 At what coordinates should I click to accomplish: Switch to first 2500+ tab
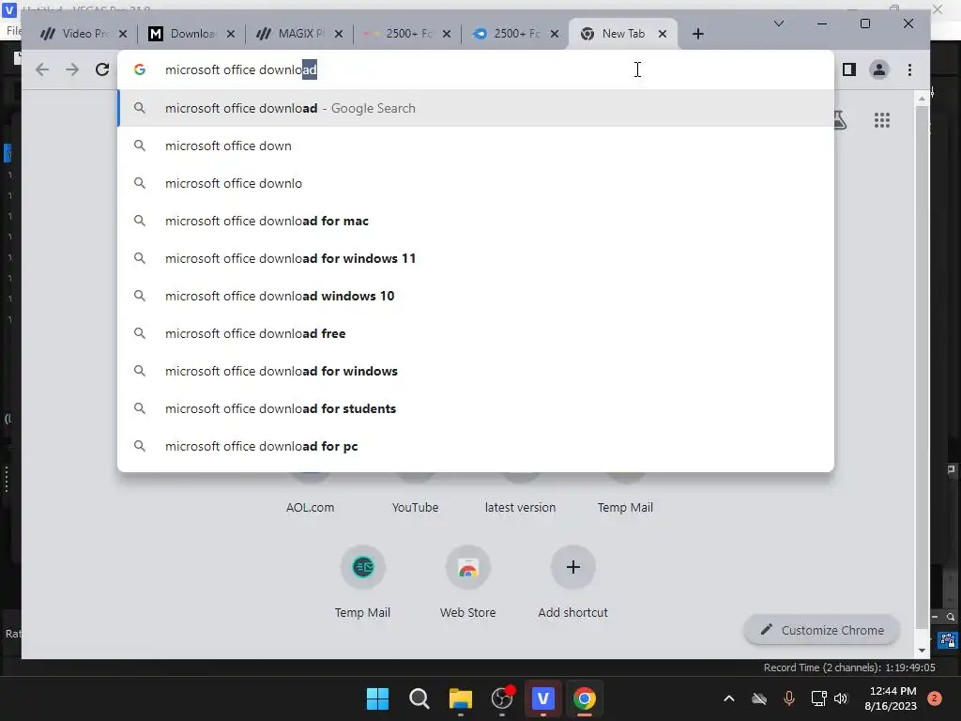tap(407, 34)
